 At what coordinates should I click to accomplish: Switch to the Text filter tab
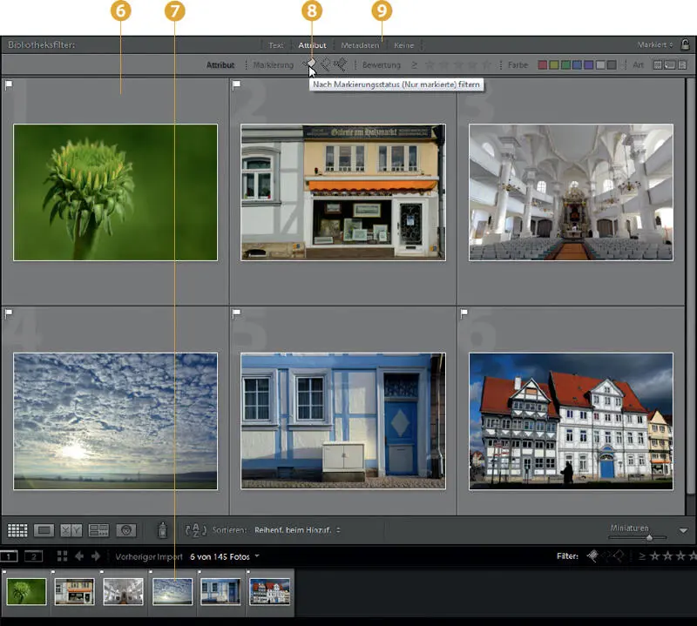(x=275, y=45)
